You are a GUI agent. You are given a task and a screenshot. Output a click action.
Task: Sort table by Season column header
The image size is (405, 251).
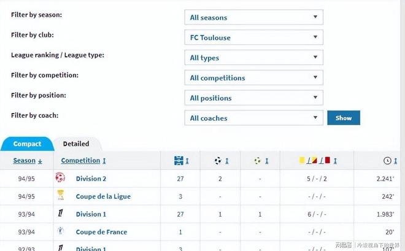click(25, 161)
